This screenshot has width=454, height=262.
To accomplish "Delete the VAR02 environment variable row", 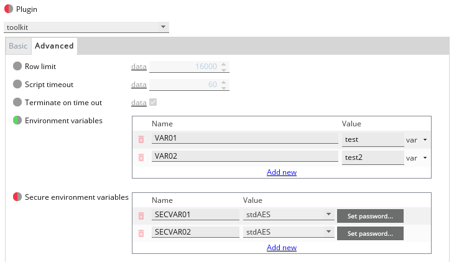I will click(x=141, y=158).
